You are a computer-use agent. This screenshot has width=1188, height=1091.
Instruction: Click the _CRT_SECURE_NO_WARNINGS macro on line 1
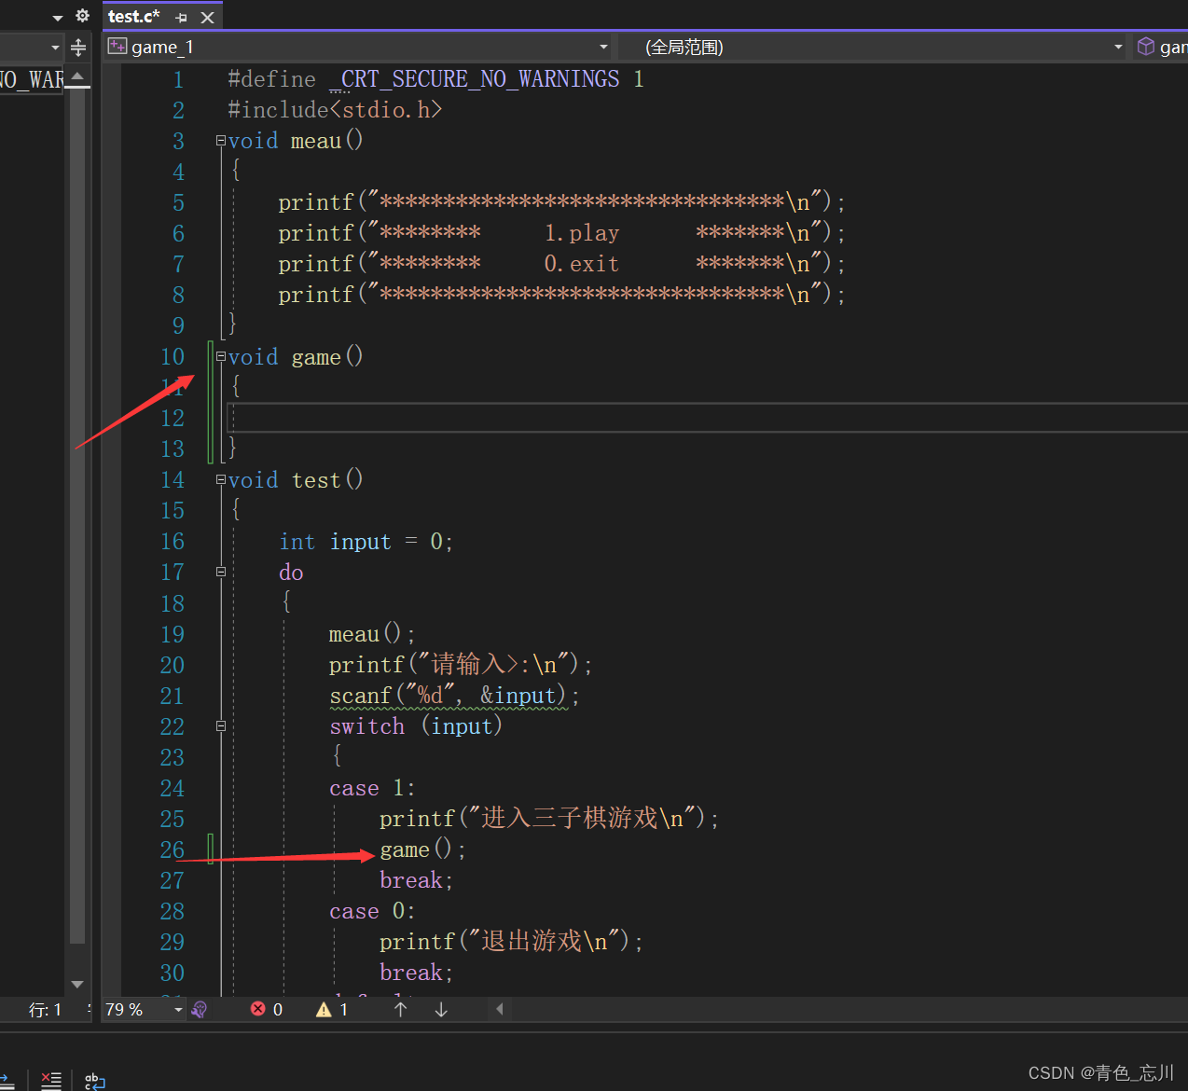(475, 79)
